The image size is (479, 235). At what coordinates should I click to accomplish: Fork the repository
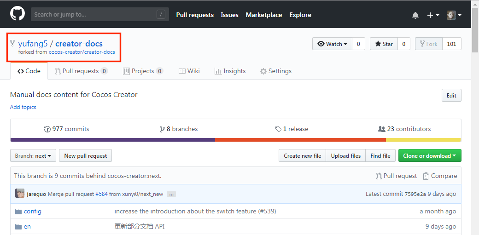429,44
